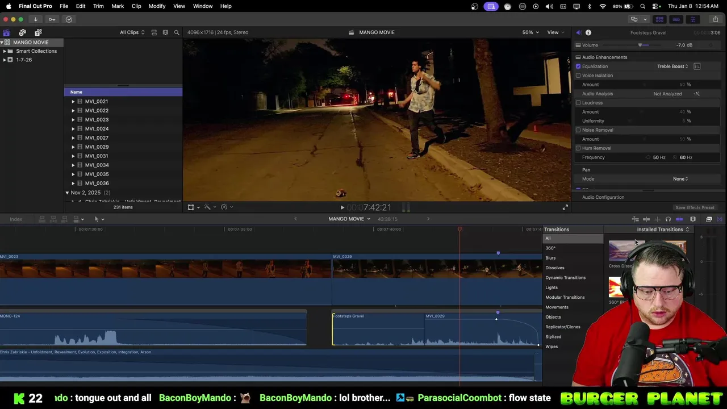Viewport: 727px width, 409px height.
Task: Toggle solo headphones icon
Action: pyautogui.click(x=668, y=219)
